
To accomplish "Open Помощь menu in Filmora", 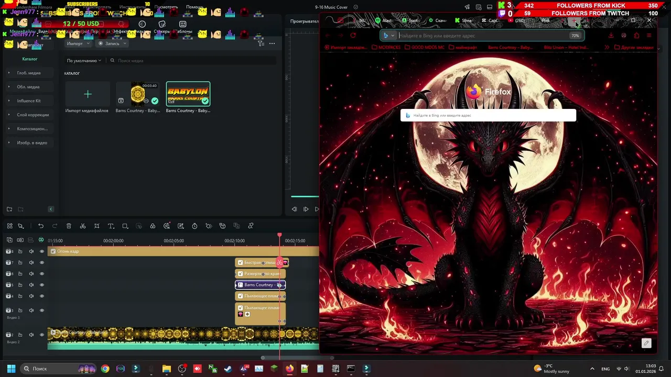I will pyautogui.click(x=194, y=7).
